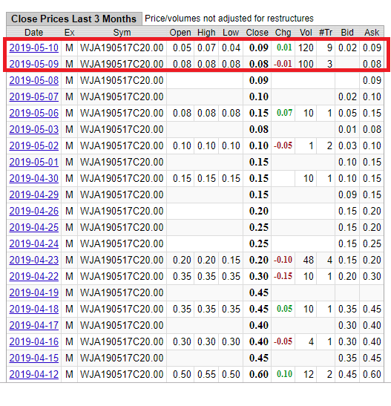The width and height of the screenshot is (391, 406).
Task: Click the Vol column header
Action: coord(306,33)
